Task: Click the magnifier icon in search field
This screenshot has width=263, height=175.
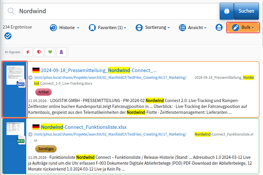Action: tap(11, 11)
